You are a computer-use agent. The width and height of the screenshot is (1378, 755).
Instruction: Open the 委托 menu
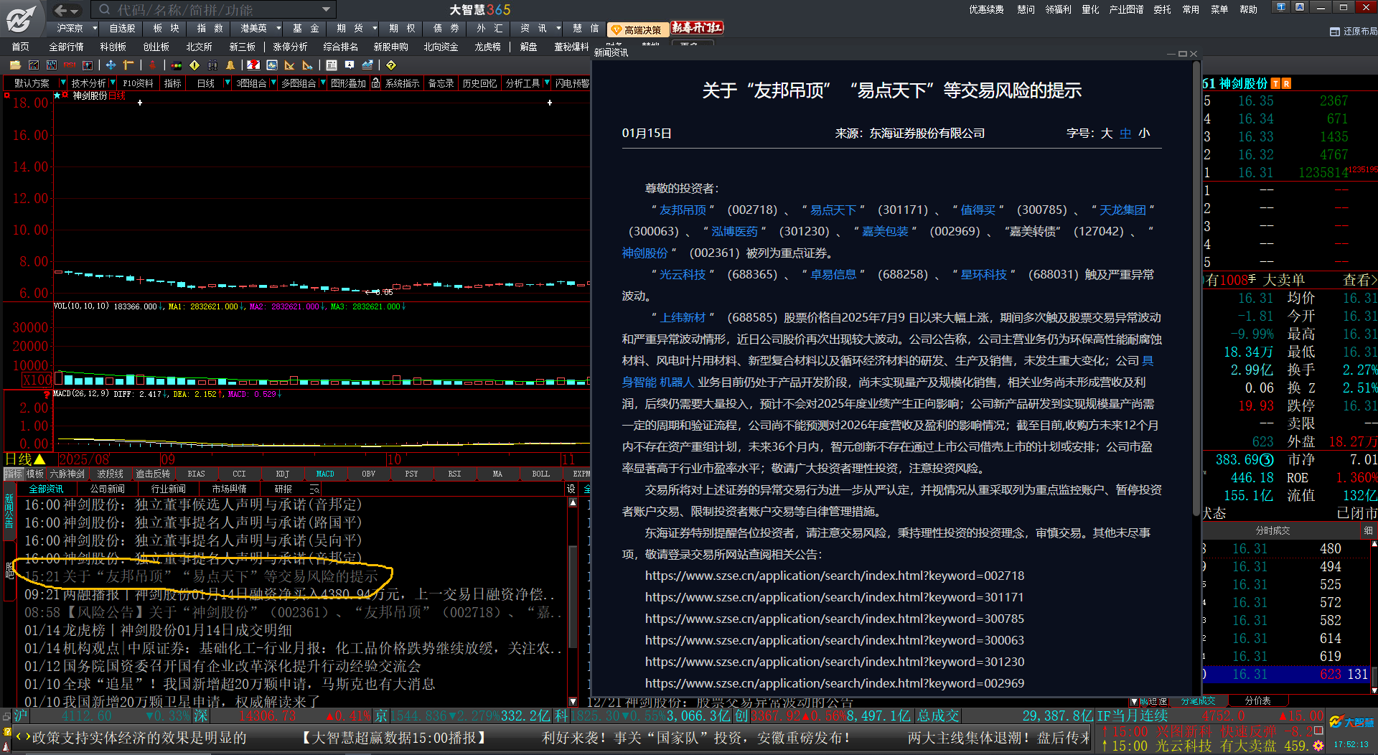pyautogui.click(x=1162, y=9)
